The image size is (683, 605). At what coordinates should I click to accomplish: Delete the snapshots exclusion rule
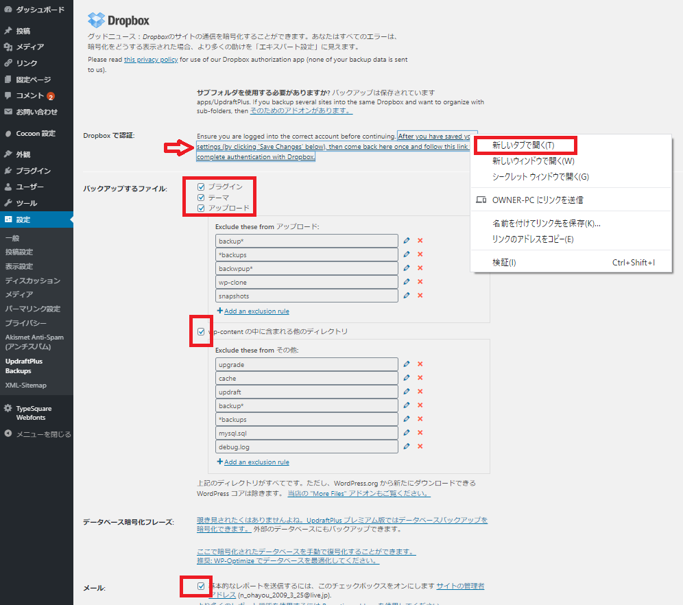click(420, 296)
